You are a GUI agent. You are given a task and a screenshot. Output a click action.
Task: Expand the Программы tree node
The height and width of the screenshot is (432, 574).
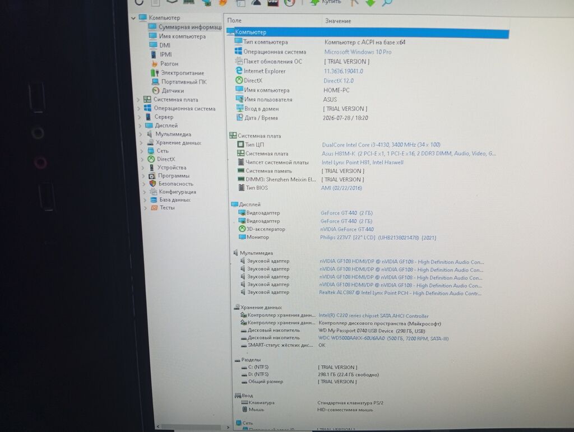(x=144, y=175)
